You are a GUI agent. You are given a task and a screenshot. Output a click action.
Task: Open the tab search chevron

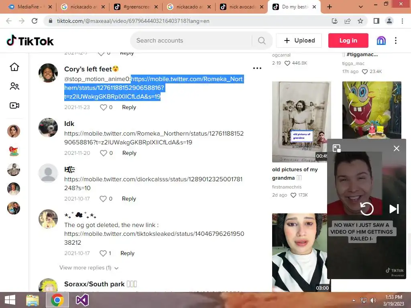tap(361, 7)
